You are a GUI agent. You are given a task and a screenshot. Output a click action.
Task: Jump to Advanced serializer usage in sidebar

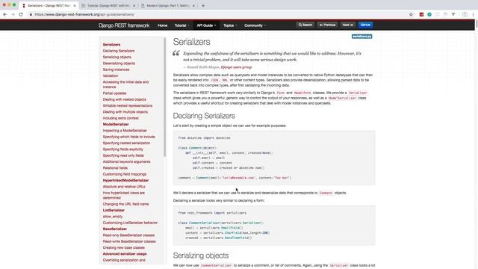click(x=125, y=254)
